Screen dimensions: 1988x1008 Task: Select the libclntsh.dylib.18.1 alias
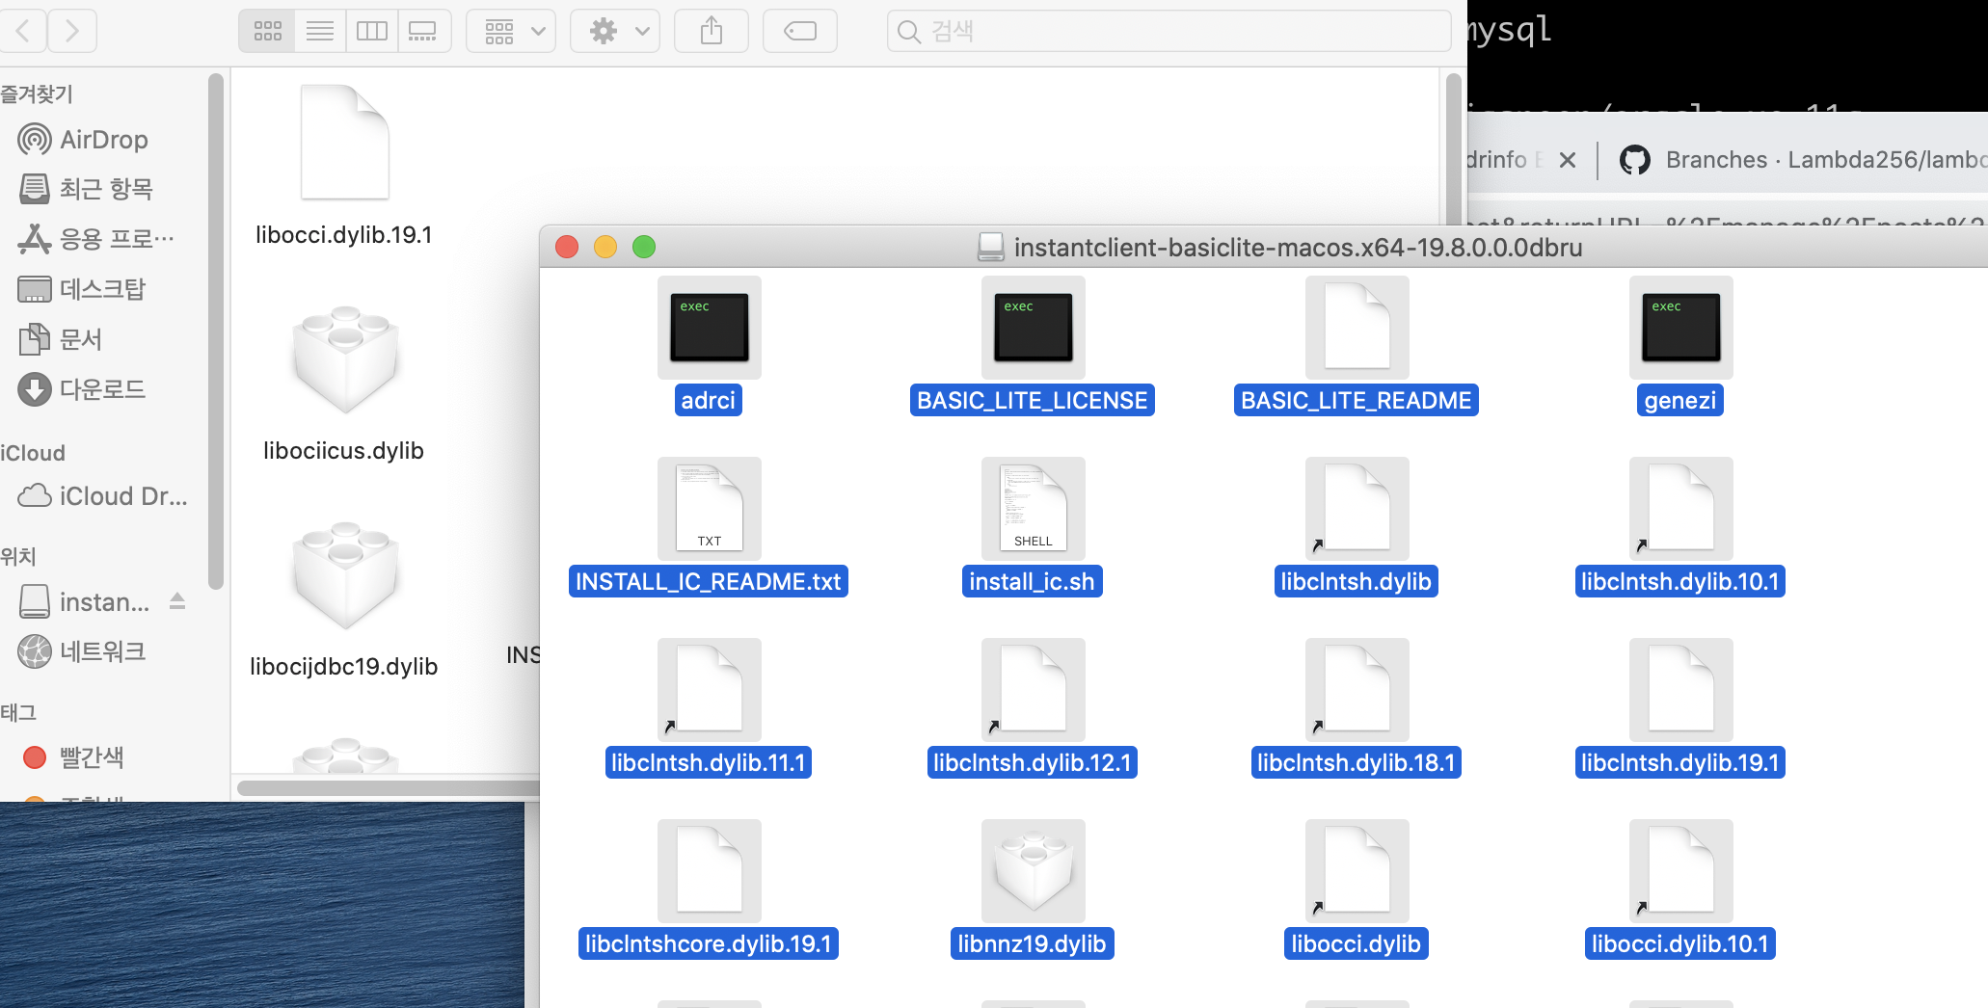pos(1357,707)
